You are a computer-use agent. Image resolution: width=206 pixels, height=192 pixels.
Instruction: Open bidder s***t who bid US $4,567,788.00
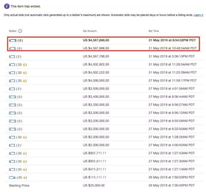(x=12, y=56)
